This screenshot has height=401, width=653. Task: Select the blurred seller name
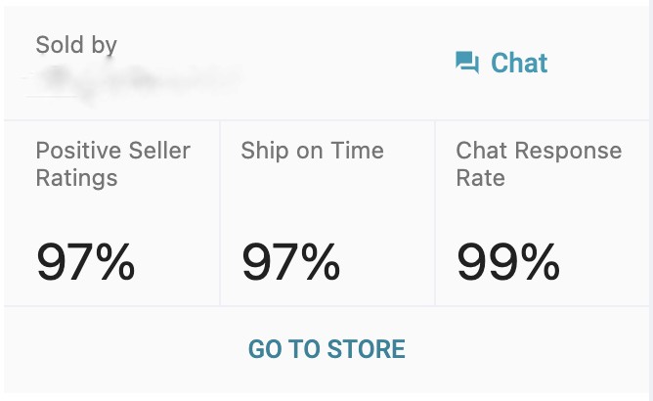point(133,80)
